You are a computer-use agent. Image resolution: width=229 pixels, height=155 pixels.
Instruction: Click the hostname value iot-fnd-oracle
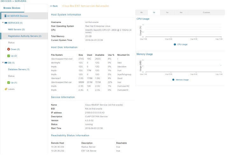coord(92,22)
